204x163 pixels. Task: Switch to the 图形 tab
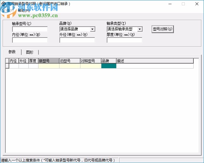pos(30,52)
